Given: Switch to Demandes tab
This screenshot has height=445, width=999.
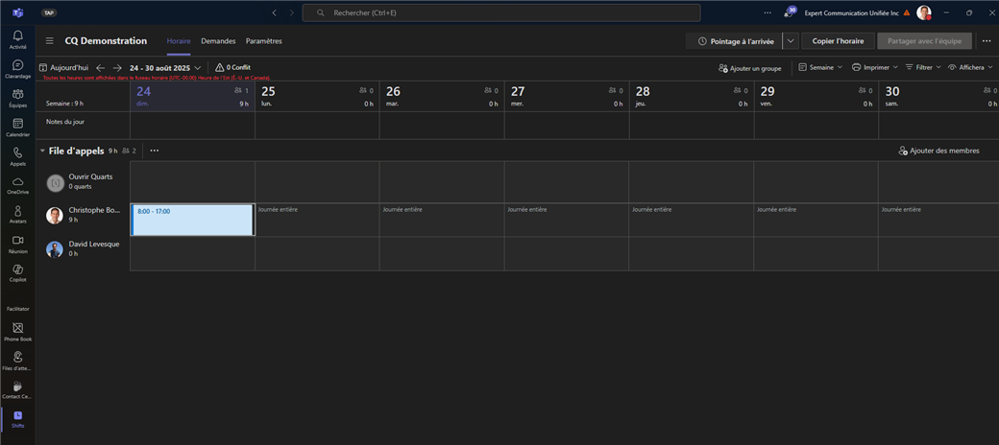Looking at the screenshot, I should 219,40.
